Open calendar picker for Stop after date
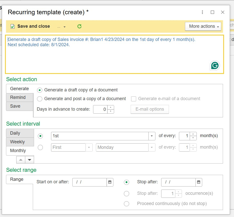Screen dimensions: 234x217 (199, 182)
